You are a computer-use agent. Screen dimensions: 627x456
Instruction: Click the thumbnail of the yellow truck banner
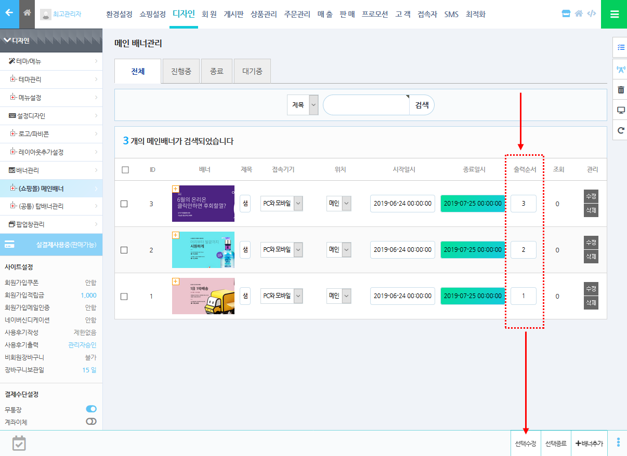(203, 296)
